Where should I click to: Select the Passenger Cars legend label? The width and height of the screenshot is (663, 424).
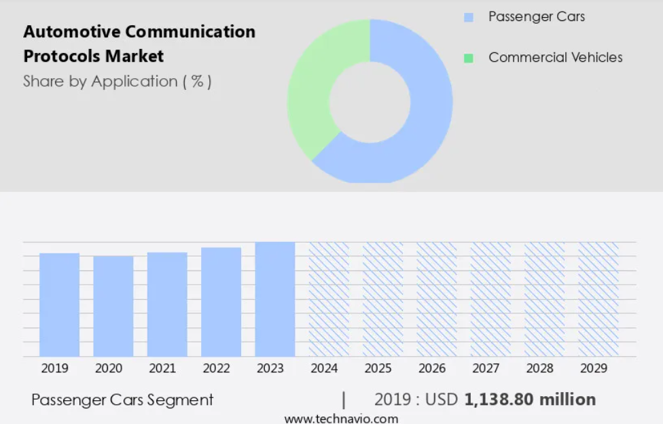tap(537, 16)
